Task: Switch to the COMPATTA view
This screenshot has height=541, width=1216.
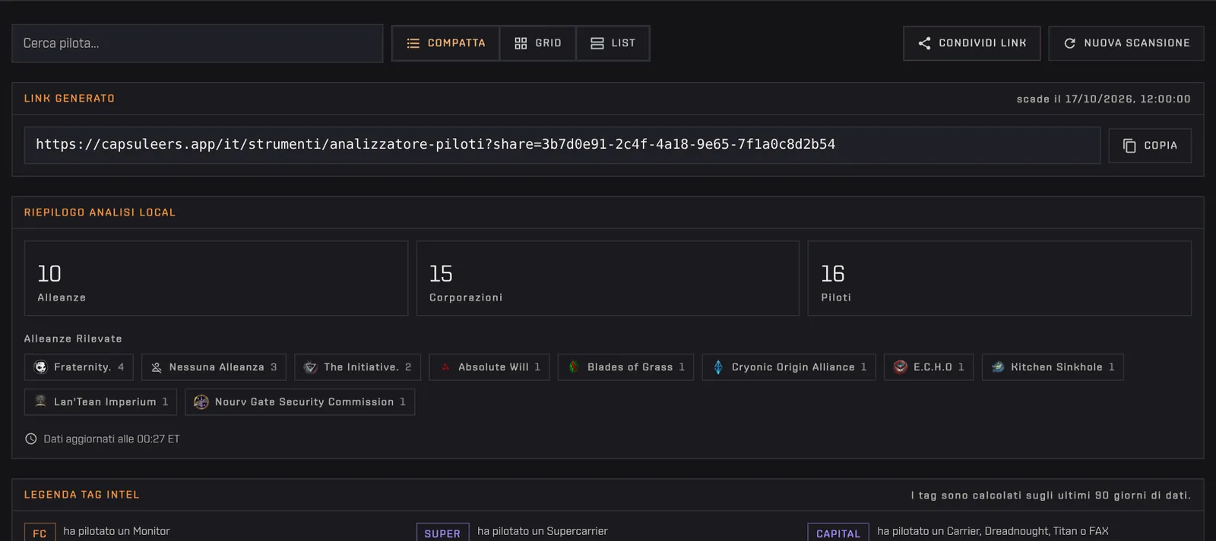Action: [x=445, y=43]
